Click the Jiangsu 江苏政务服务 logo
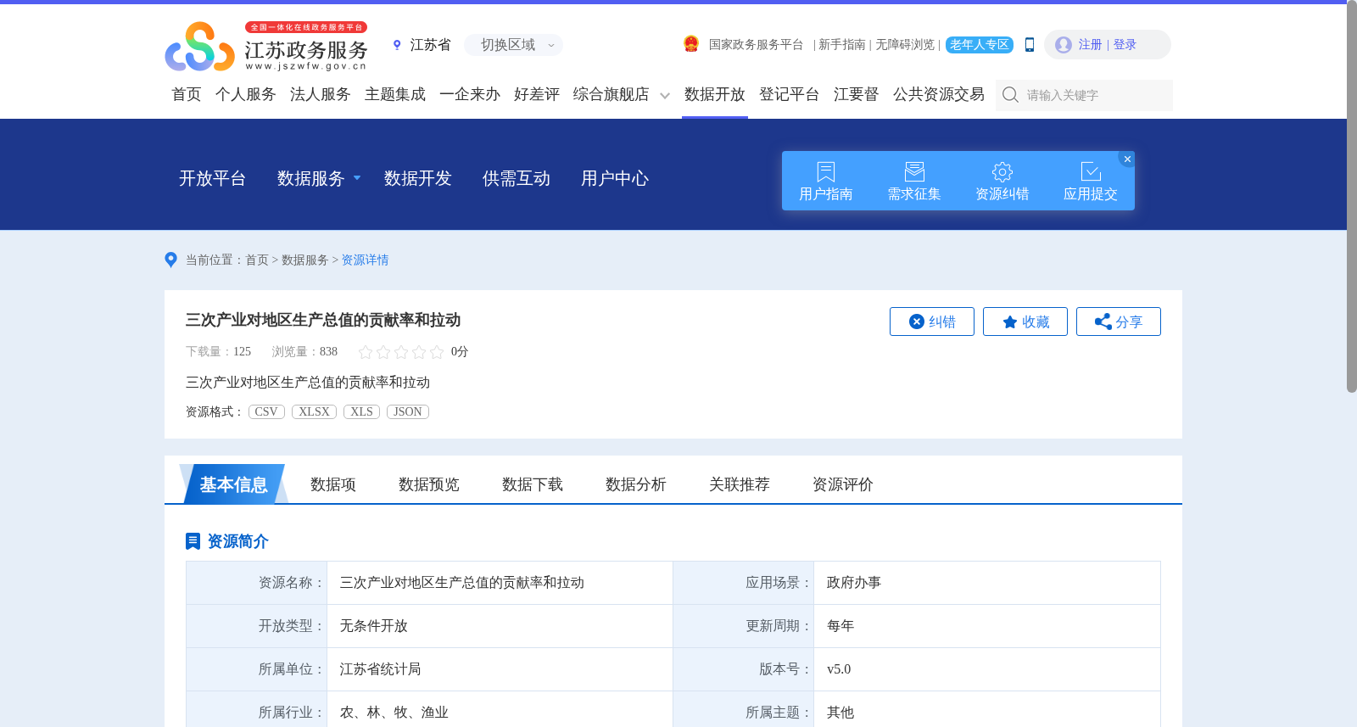The image size is (1357, 727). point(266,46)
